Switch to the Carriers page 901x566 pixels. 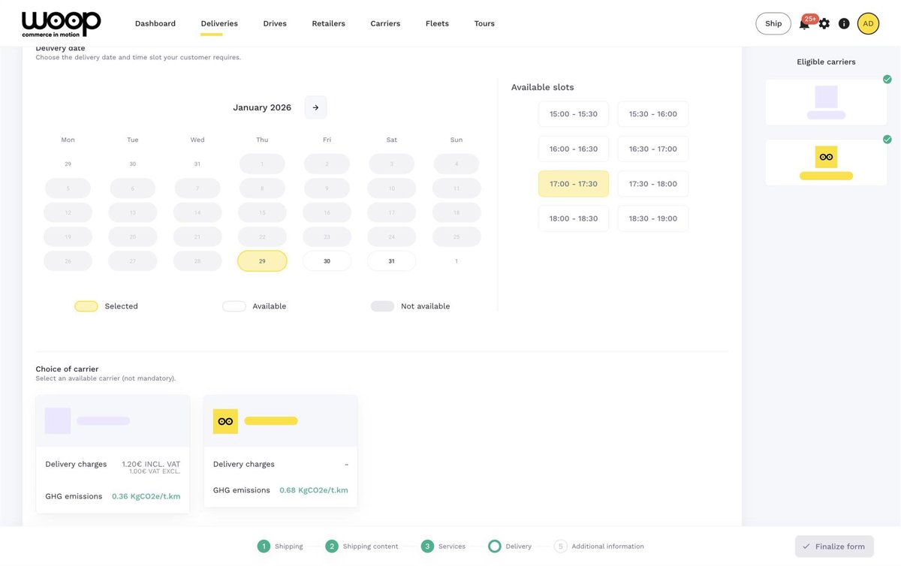click(385, 24)
